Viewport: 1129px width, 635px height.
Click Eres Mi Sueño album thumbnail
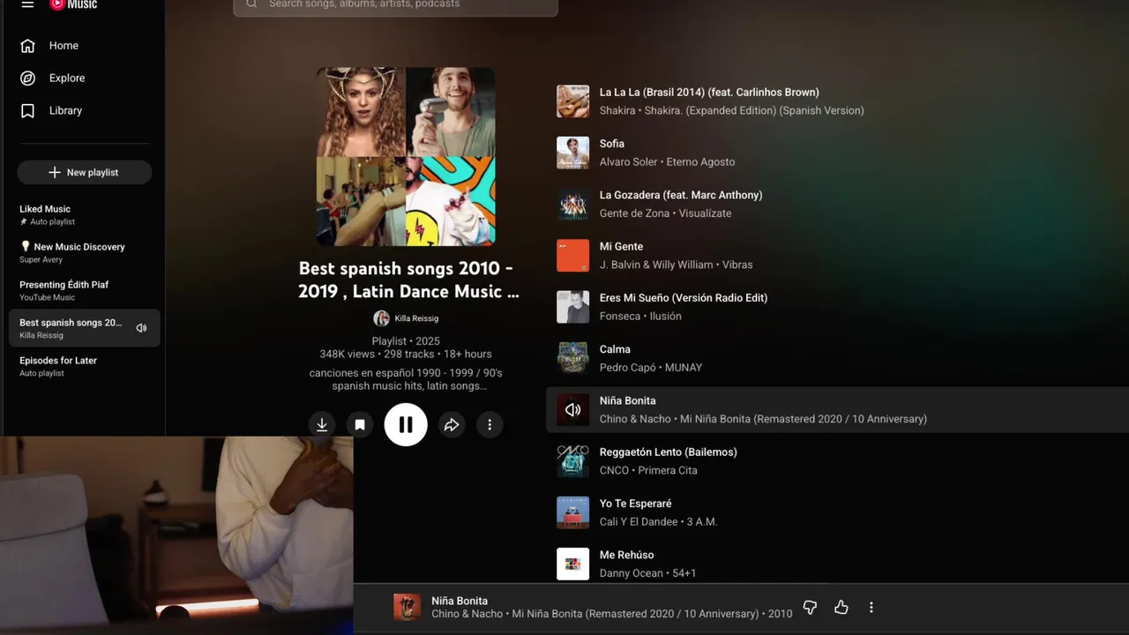click(572, 307)
